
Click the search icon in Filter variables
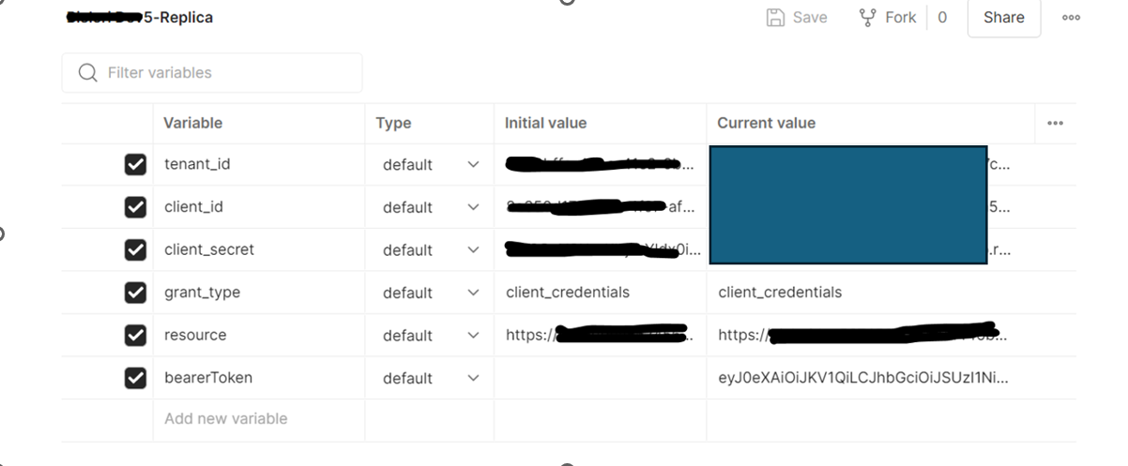click(88, 72)
